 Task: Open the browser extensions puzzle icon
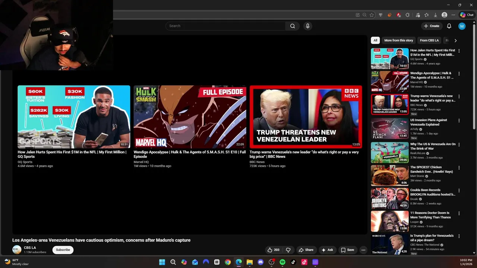[x=408, y=15]
